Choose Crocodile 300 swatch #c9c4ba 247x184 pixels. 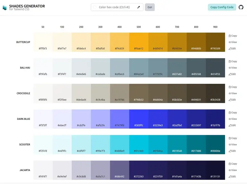[x=100, y=93]
